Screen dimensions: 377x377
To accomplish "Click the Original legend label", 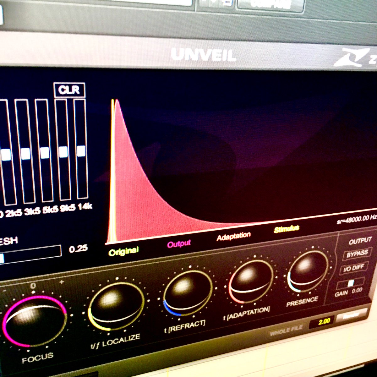I will click(123, 251).
